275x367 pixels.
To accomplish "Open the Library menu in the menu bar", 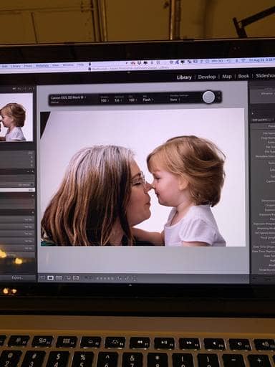I will [16, 66].
